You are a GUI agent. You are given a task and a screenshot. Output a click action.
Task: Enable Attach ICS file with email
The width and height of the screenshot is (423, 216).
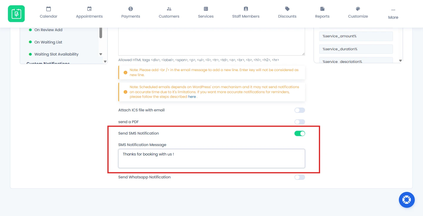[x=300, y=110]
